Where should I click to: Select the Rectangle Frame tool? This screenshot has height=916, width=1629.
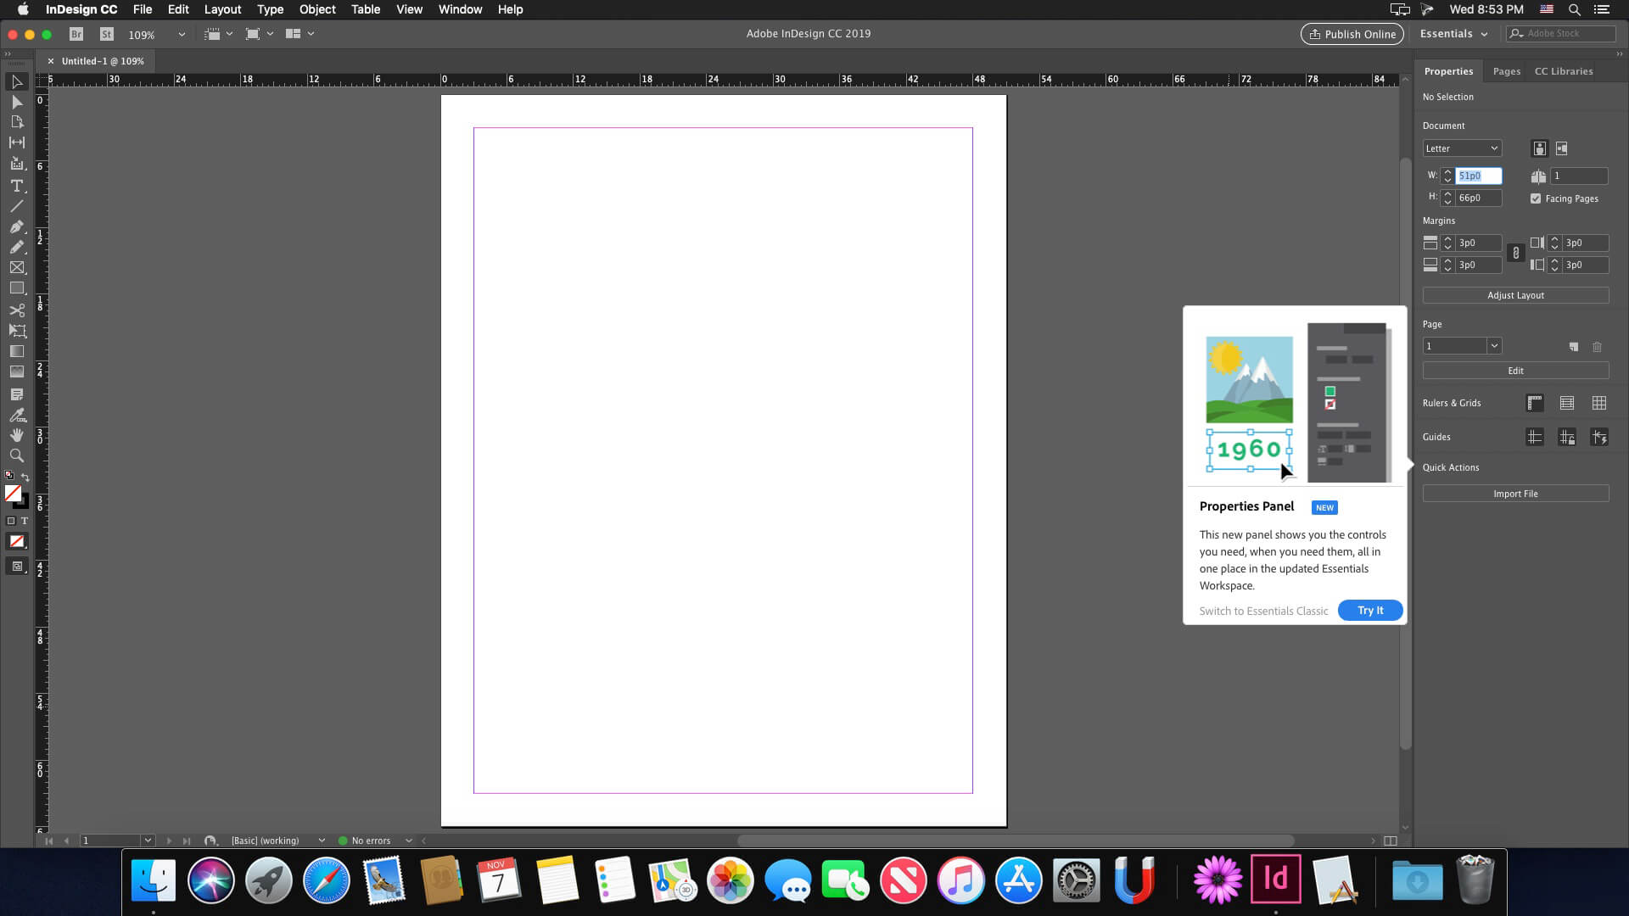click(x=17, y=267)
